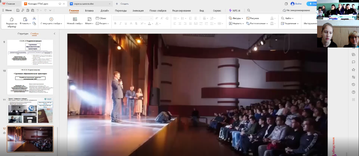The image size is (359, 156).
Task: Start slideshow from current slide icon
Action: coord(51,19)
